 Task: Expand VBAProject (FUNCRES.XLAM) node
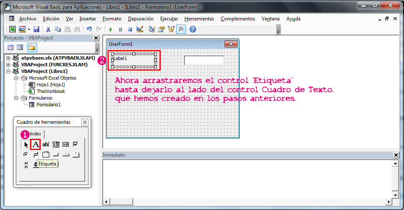pos(8,65)
